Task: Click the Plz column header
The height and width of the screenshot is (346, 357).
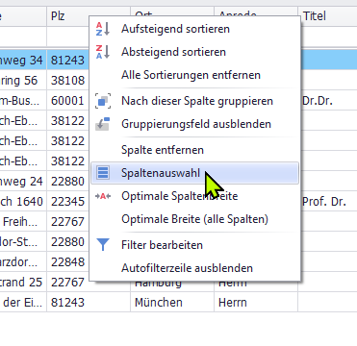Action: [x=68, y=16]
